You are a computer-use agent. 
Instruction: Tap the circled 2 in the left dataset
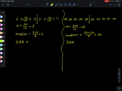click(x=25, y=19)
